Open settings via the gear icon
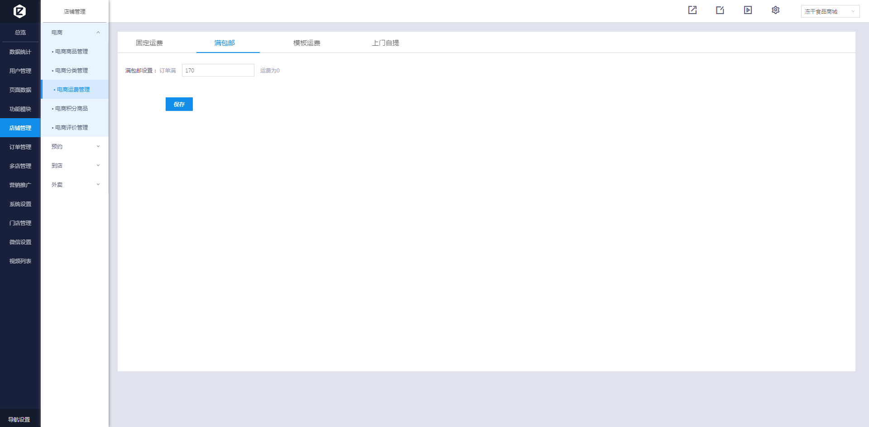 click(775, 10)
